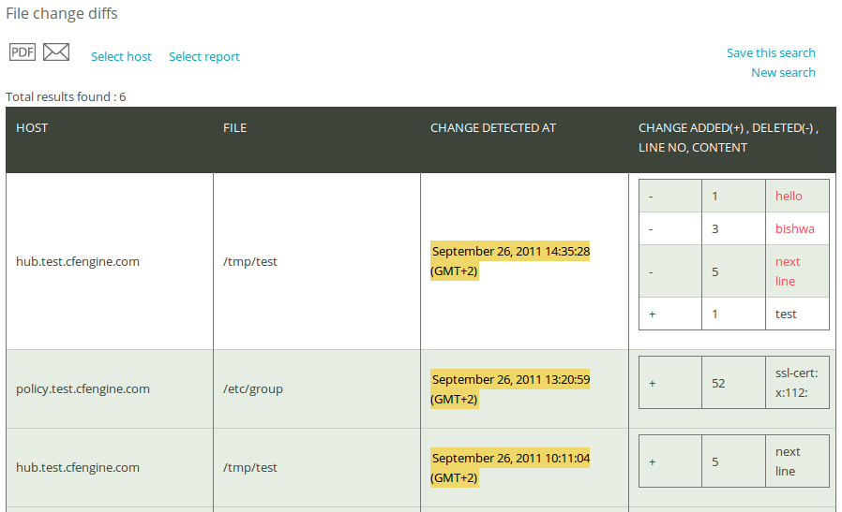Click Save this search
The image size is (842, 512).
point(771,52)
